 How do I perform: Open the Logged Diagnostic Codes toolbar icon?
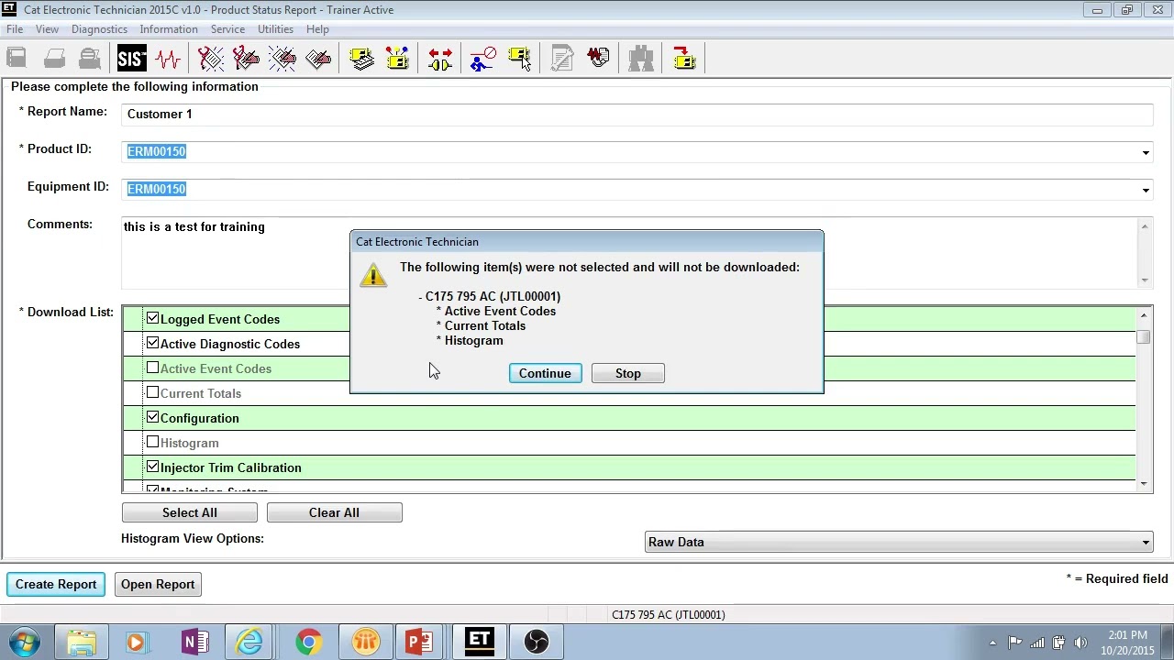[246, 60]
